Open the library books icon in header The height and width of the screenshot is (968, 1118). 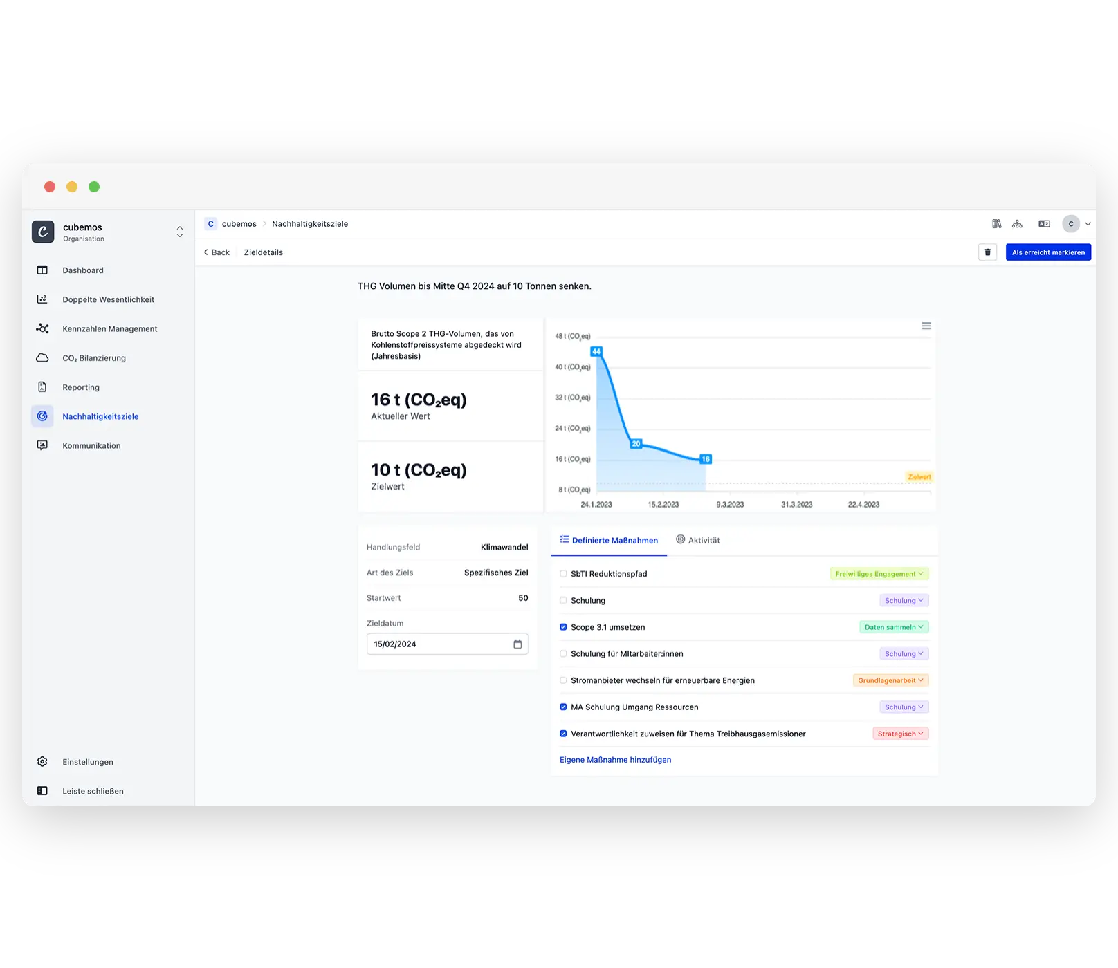click(997, 224)
